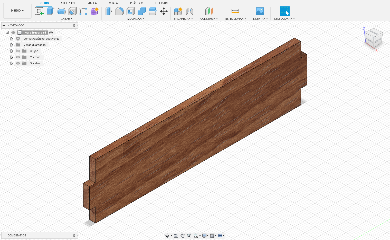Expand the Bocetos folder node

(12, 63)
